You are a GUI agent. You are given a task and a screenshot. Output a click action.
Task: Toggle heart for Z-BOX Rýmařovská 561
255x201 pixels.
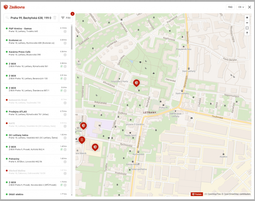(65, 67)
